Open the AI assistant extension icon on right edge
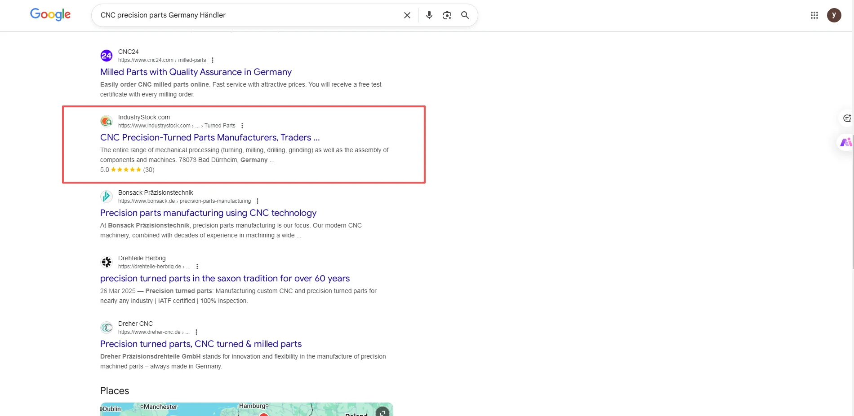 pos(846,142)
